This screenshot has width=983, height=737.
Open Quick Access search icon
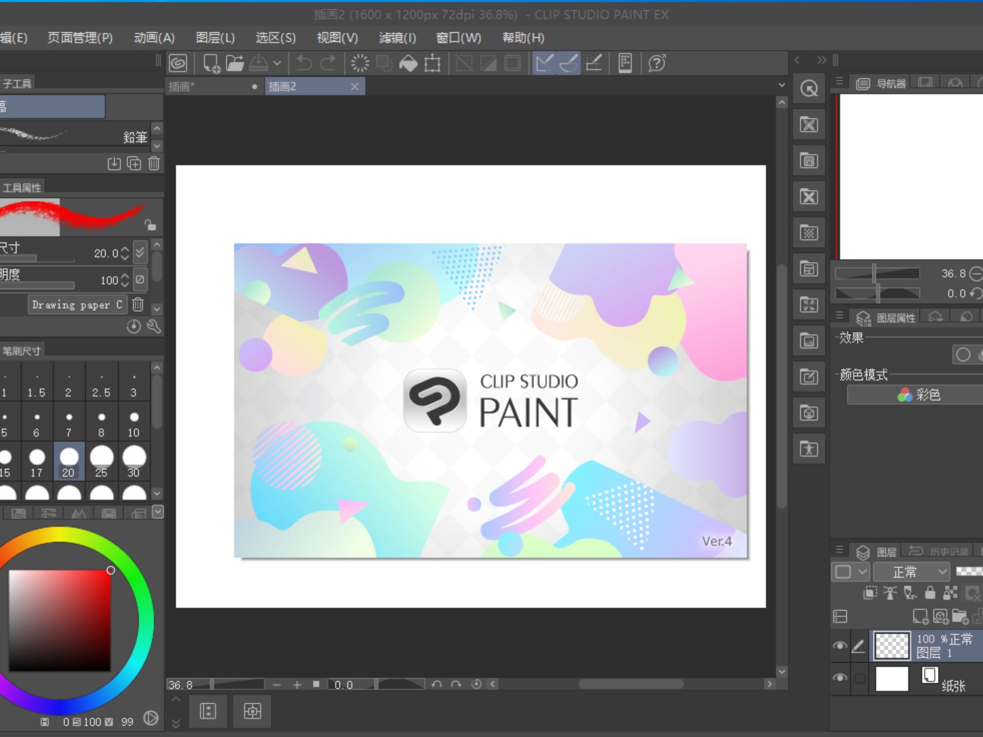tap(809, 89)
